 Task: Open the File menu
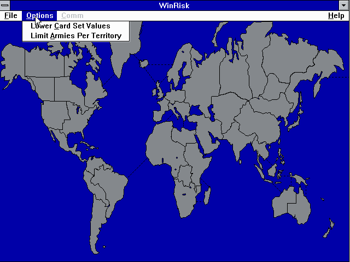11,16
